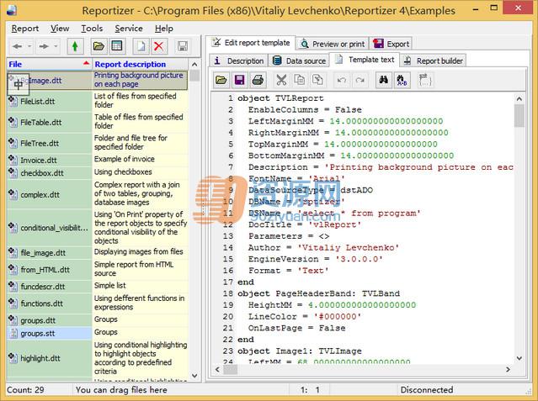Select conditional_visibilit... file row

[x=49, y=228]
